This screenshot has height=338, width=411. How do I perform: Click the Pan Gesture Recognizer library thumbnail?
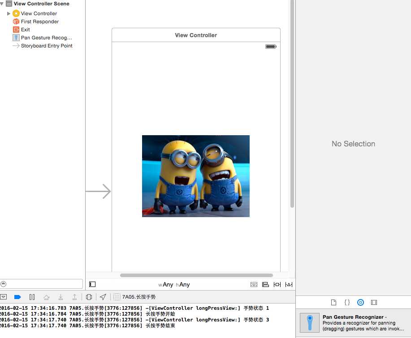[x=310, y=323]
